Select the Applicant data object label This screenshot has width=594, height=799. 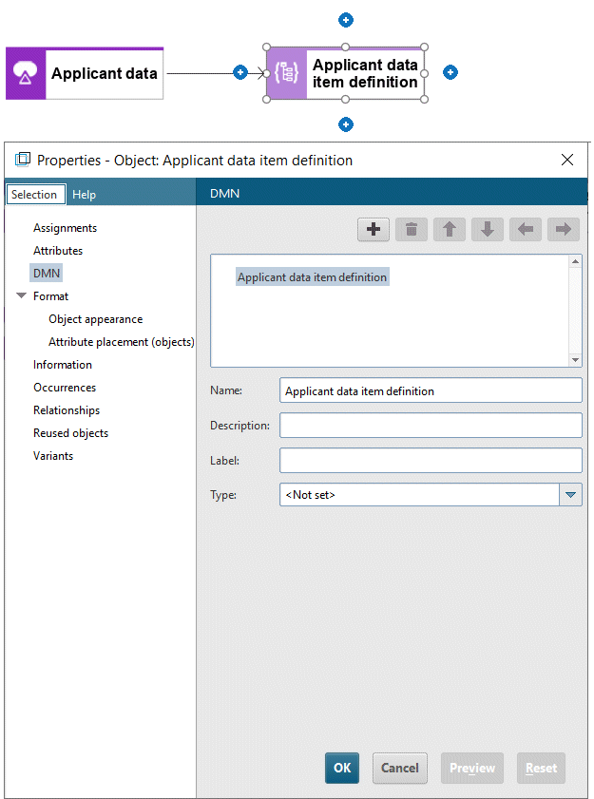coord(104,73)
